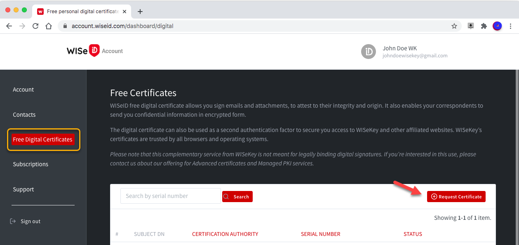Open the Chrome profile avatar

[x=497, y=26]
